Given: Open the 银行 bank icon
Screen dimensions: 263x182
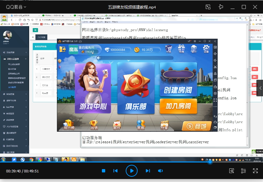Looking at the screenshot, I should (194, 49).
